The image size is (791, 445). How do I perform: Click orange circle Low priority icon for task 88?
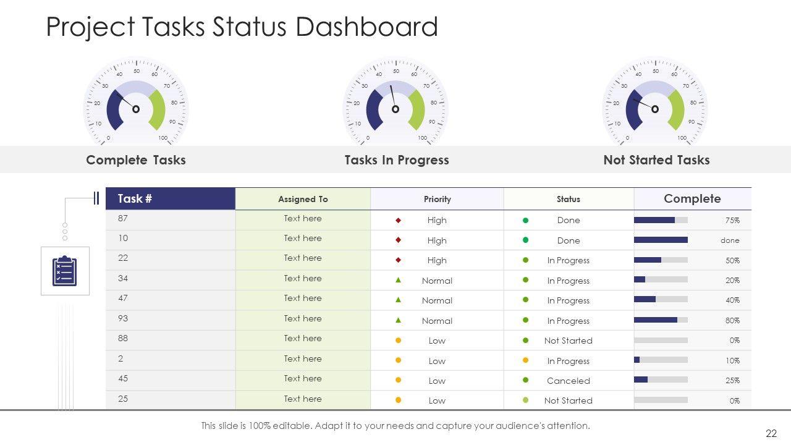click(x=399, y=341)
